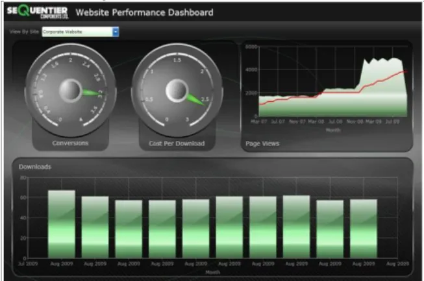424x281 pixels.
Task: Click the 80 label on Downloads axis
Action: [23, 178]
